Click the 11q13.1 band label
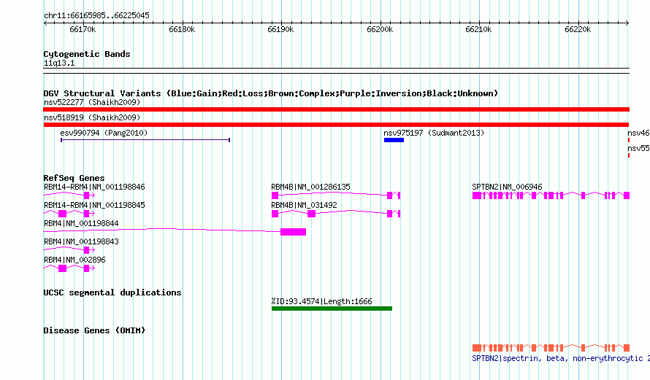 click(x=59, y=63)
